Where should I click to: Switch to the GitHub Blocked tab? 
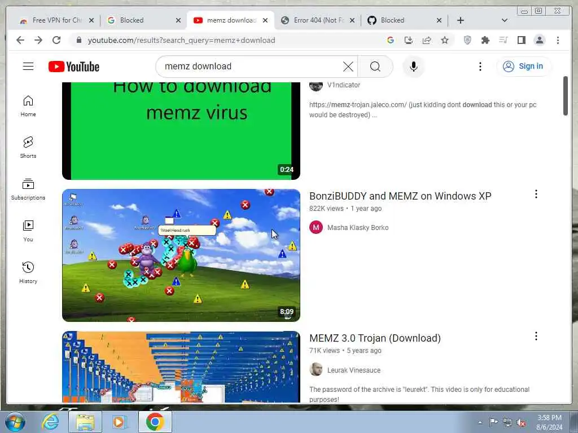tap(405, 20)
